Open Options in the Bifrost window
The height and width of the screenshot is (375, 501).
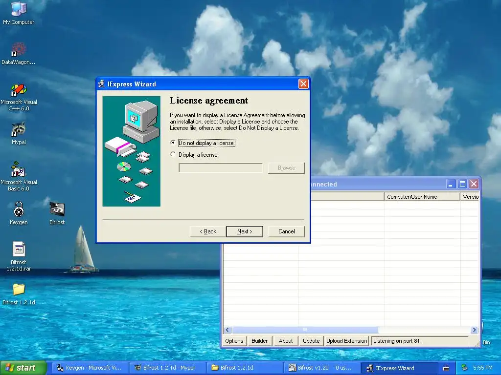[x=234, y=341]
